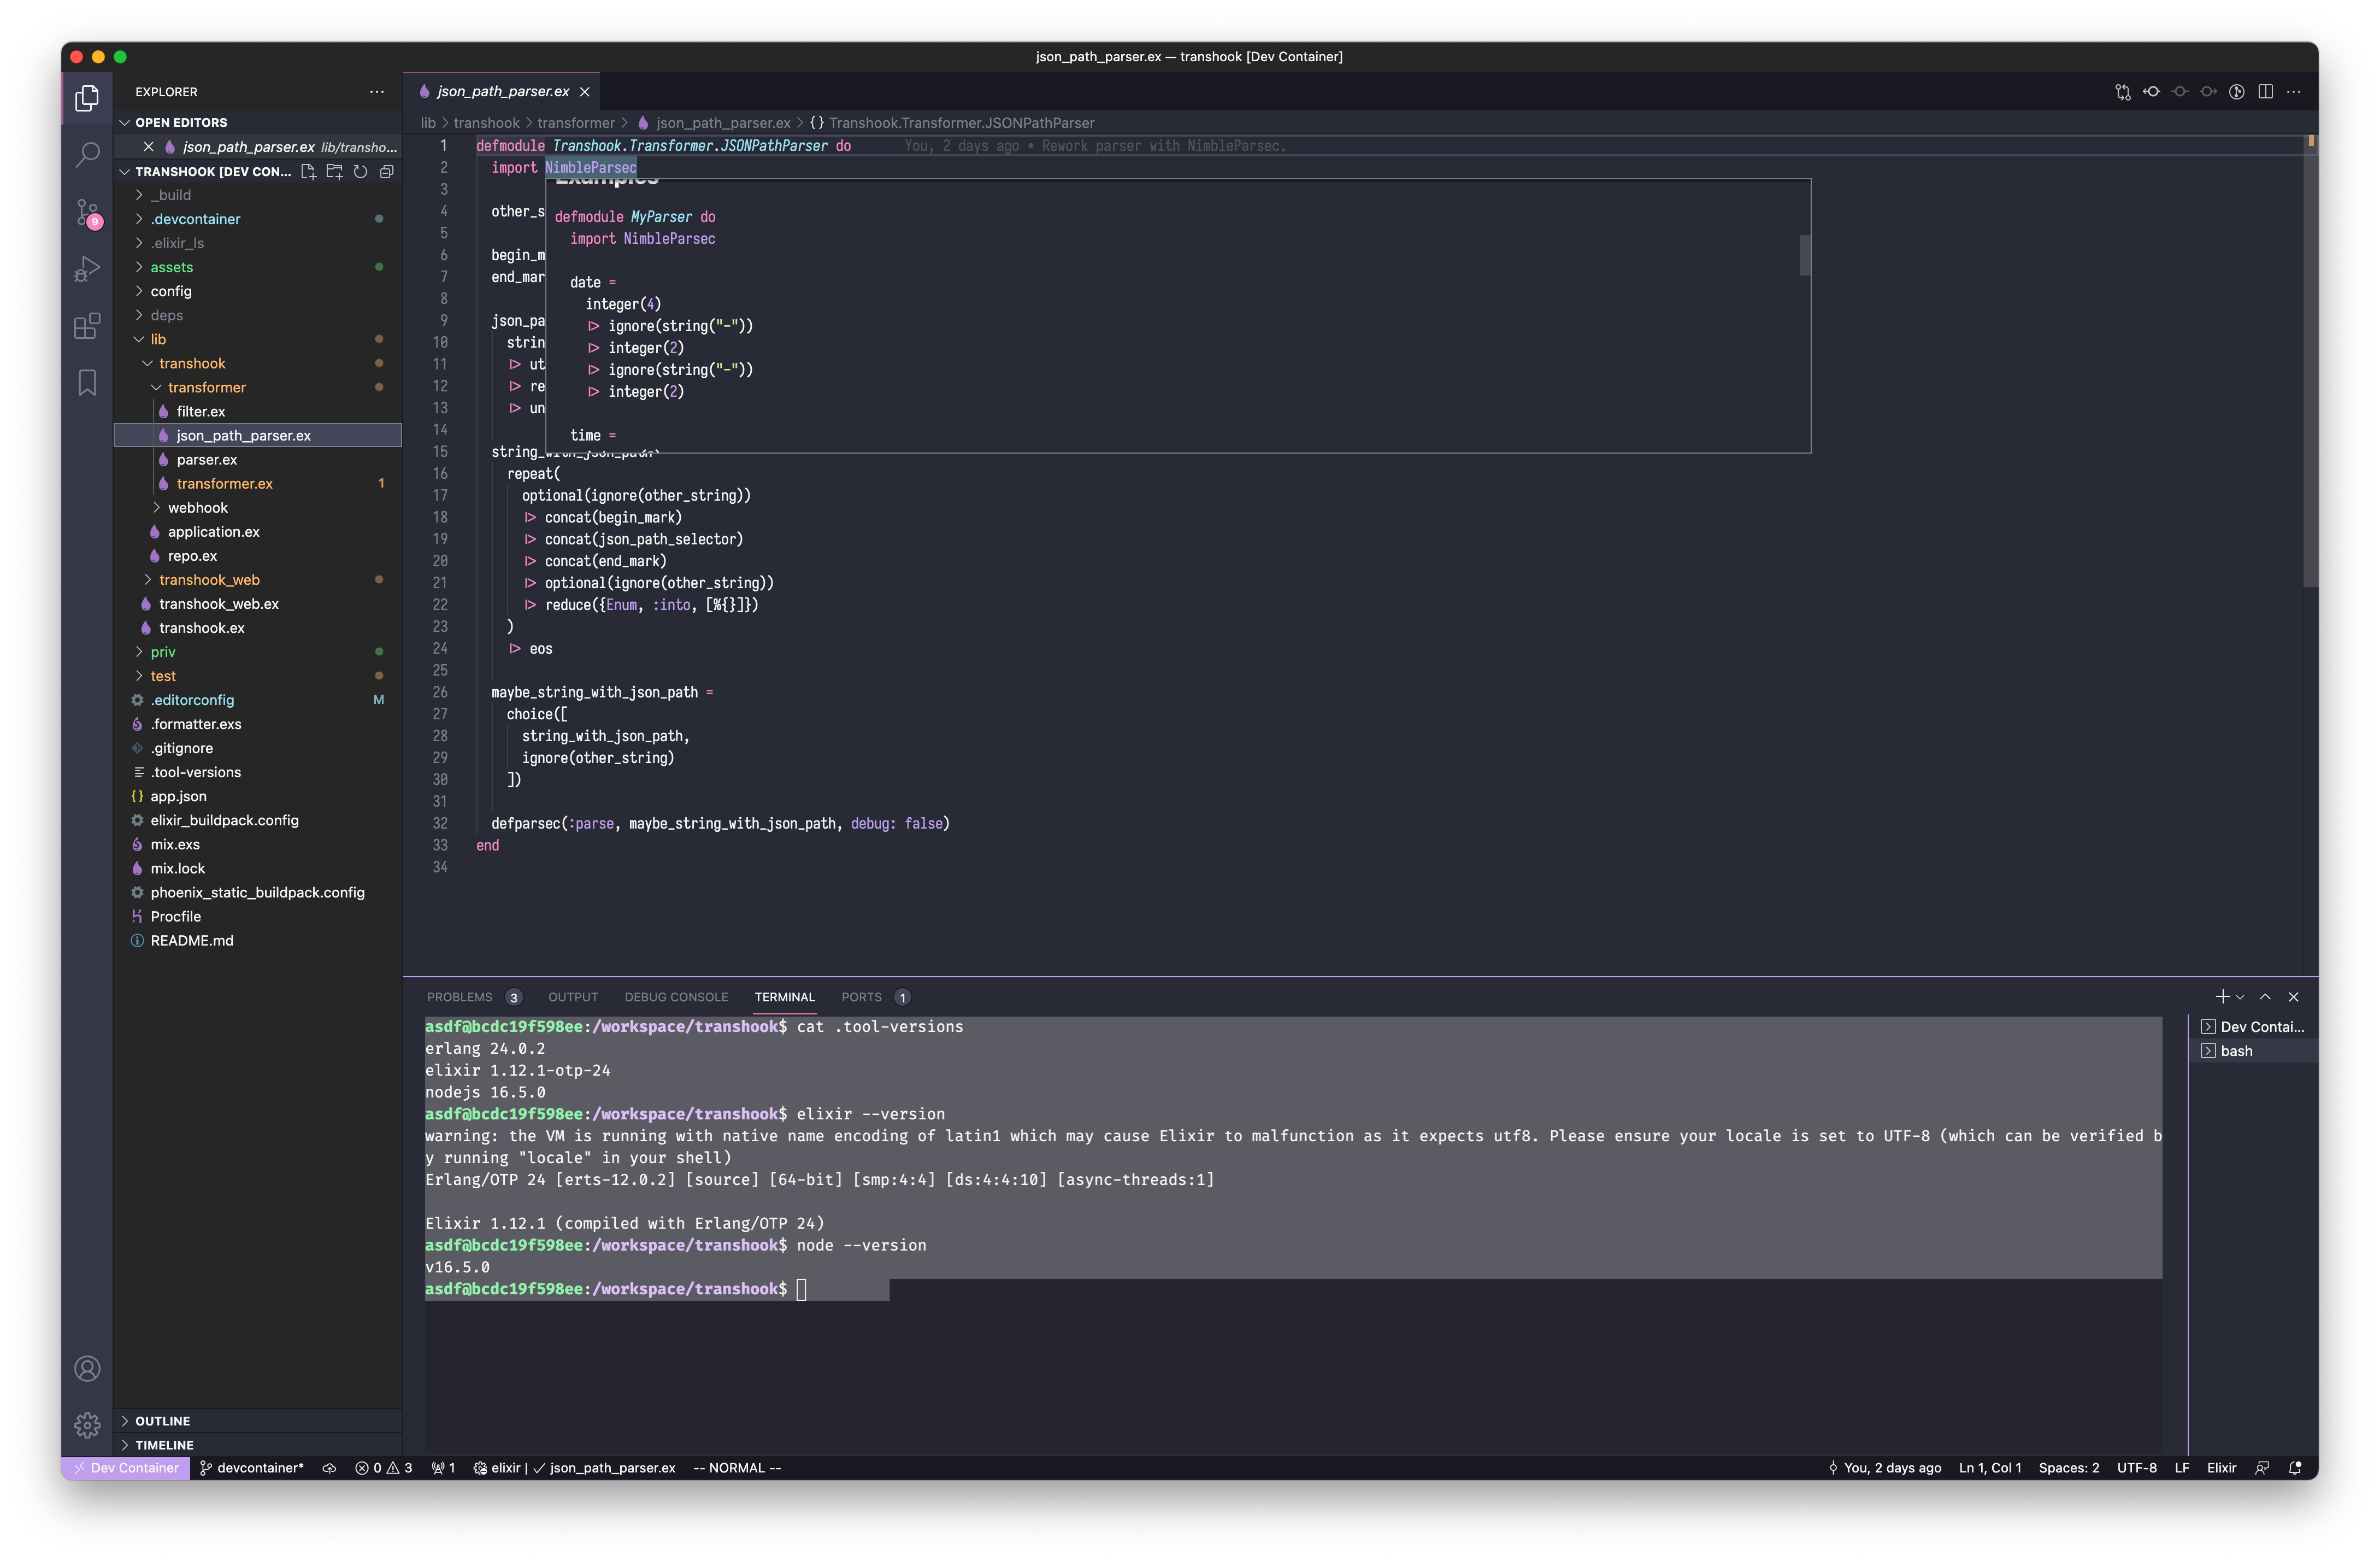This screenshot has width=2380, height=1561.
Task: Change the UTF-8 file encoding
Action: pos(2136,1467)
